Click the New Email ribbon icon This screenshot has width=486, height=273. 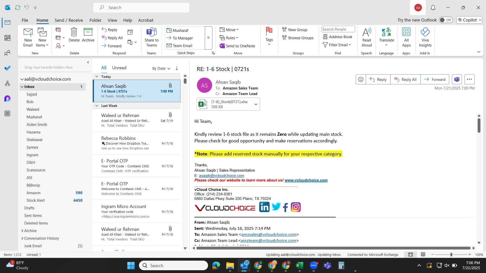(28, 37)
